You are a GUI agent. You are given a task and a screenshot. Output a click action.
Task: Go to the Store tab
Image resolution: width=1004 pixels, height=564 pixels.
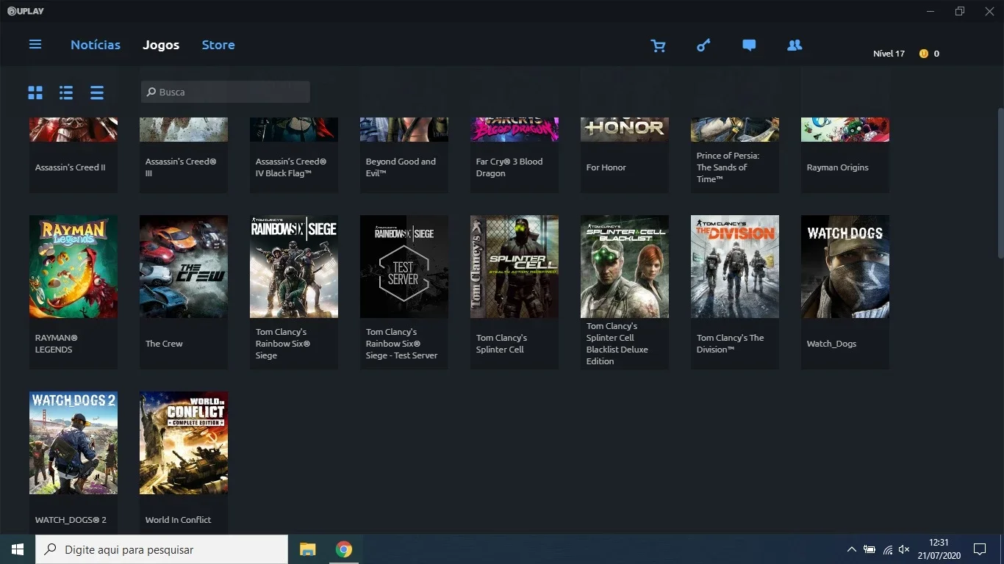[x=218, y=45]
